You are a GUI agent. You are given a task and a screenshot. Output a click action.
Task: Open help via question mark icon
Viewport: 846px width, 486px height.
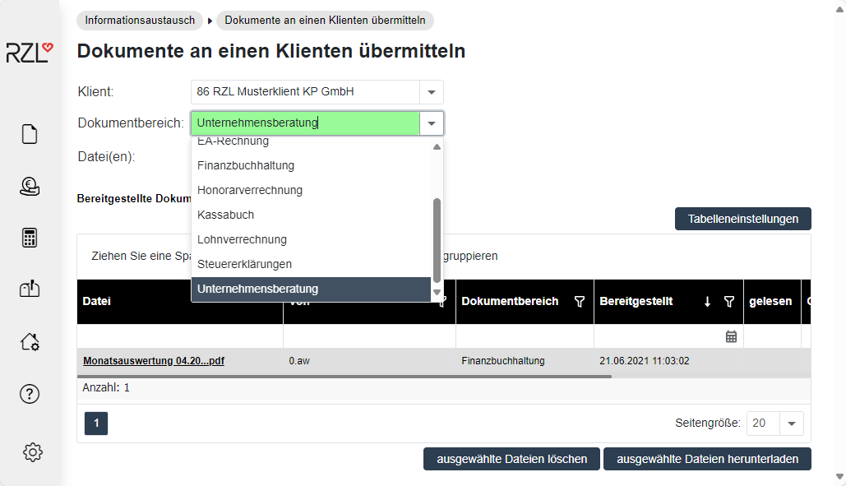pos(30,394)
